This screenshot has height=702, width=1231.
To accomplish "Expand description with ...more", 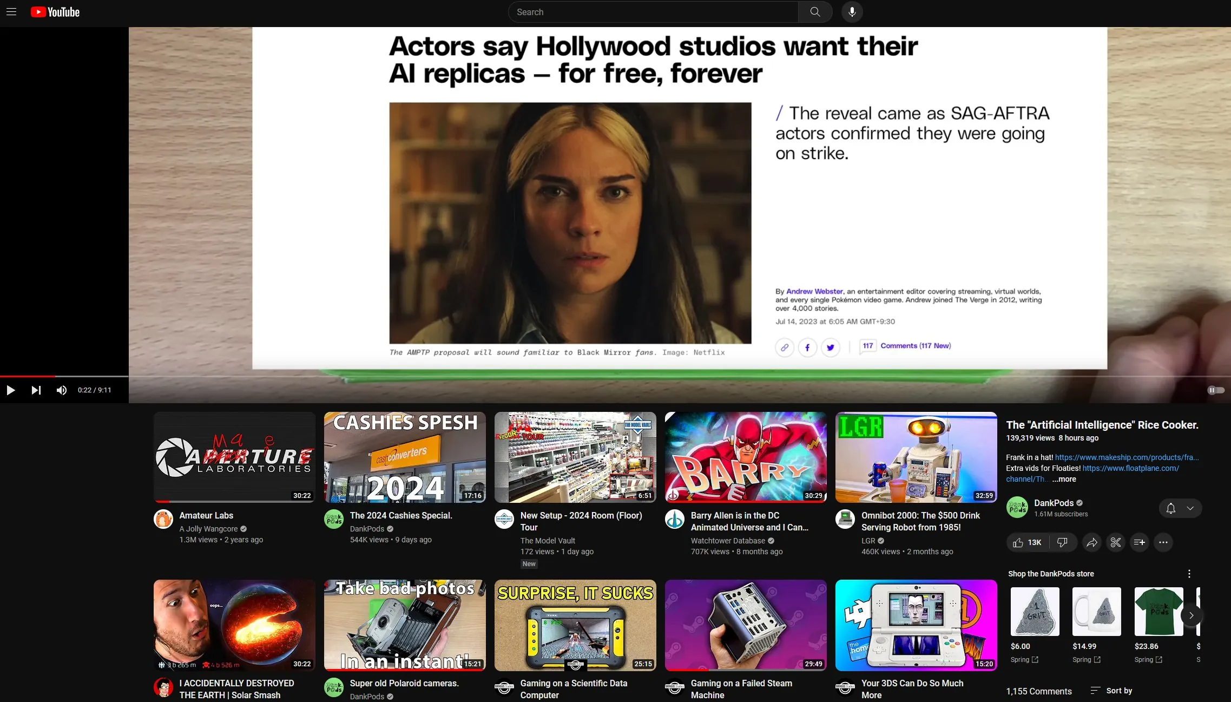I will tap(1064, 479).
